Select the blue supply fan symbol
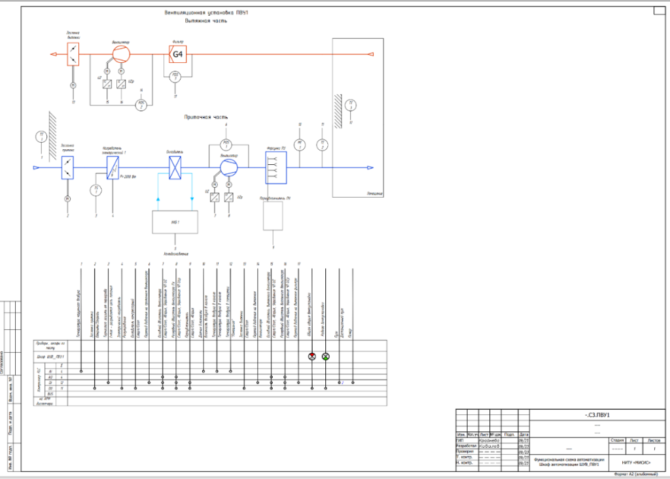 [228, 168]
